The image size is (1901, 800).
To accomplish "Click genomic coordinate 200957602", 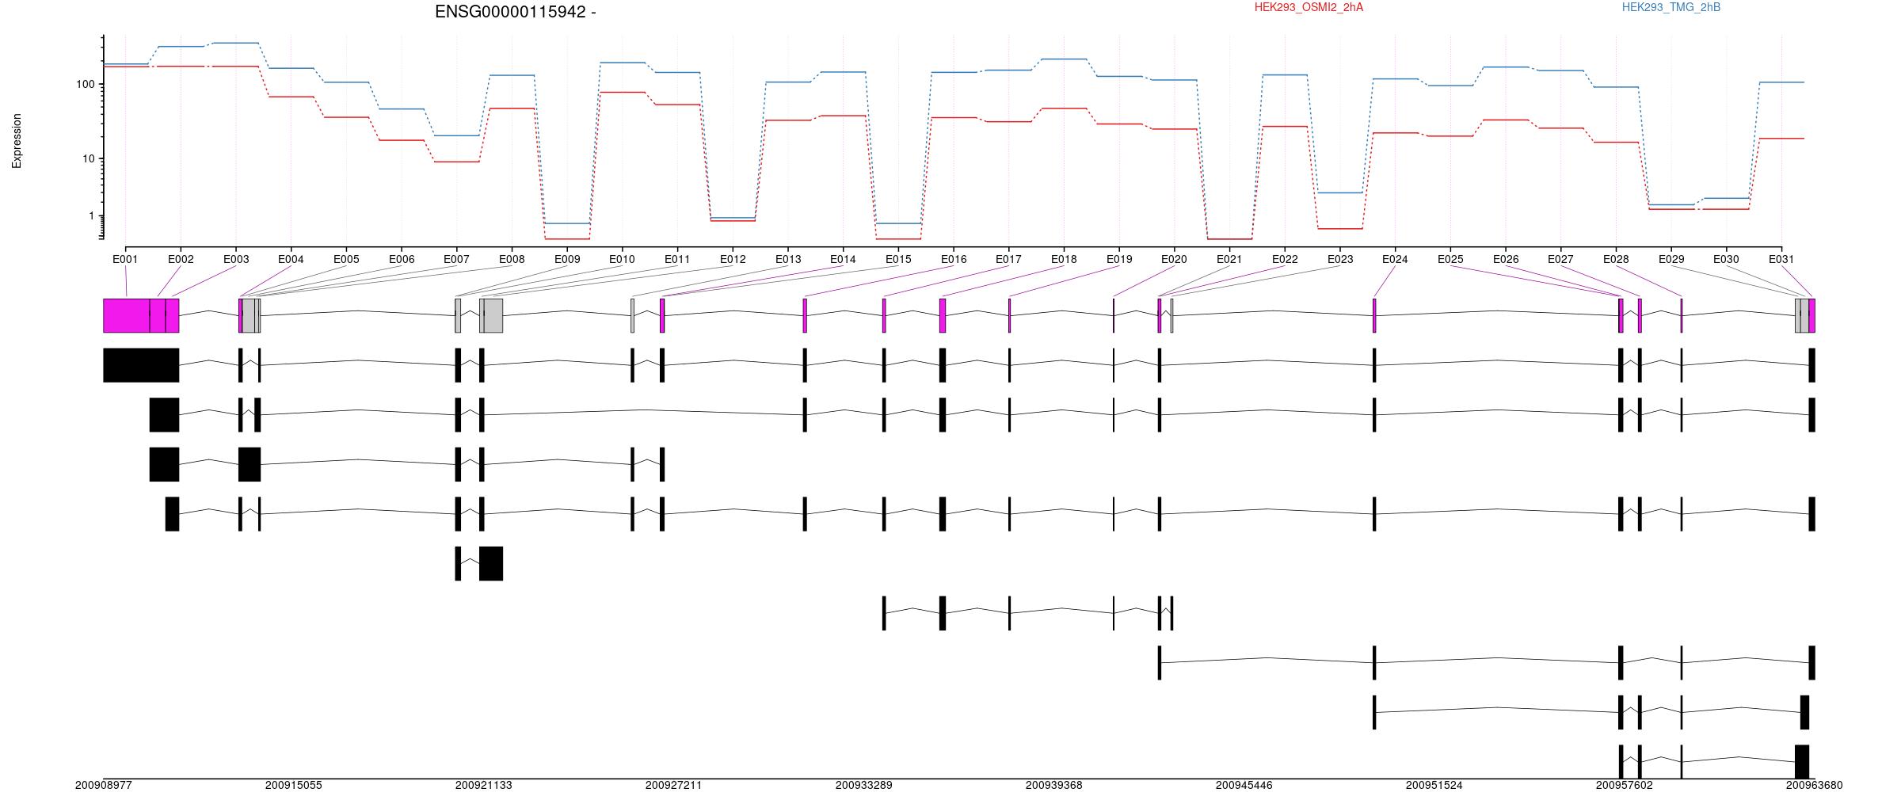I will coord(1625,786).
